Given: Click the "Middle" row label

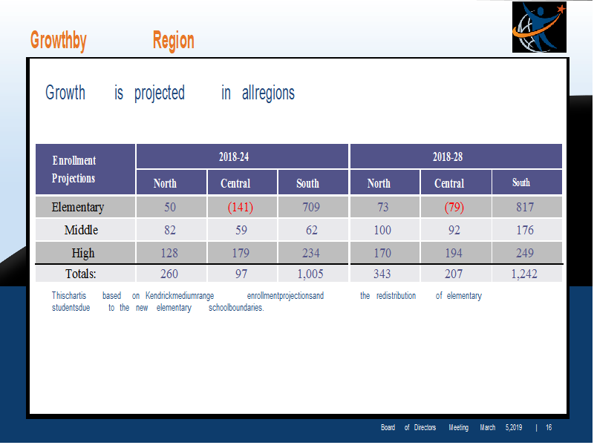Looking at the screenshot, I should (x=85, y=230).
